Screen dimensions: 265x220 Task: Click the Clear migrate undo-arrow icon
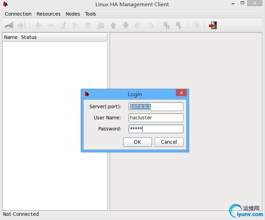151,25
